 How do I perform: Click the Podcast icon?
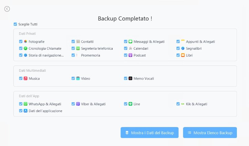coord(130,55)
